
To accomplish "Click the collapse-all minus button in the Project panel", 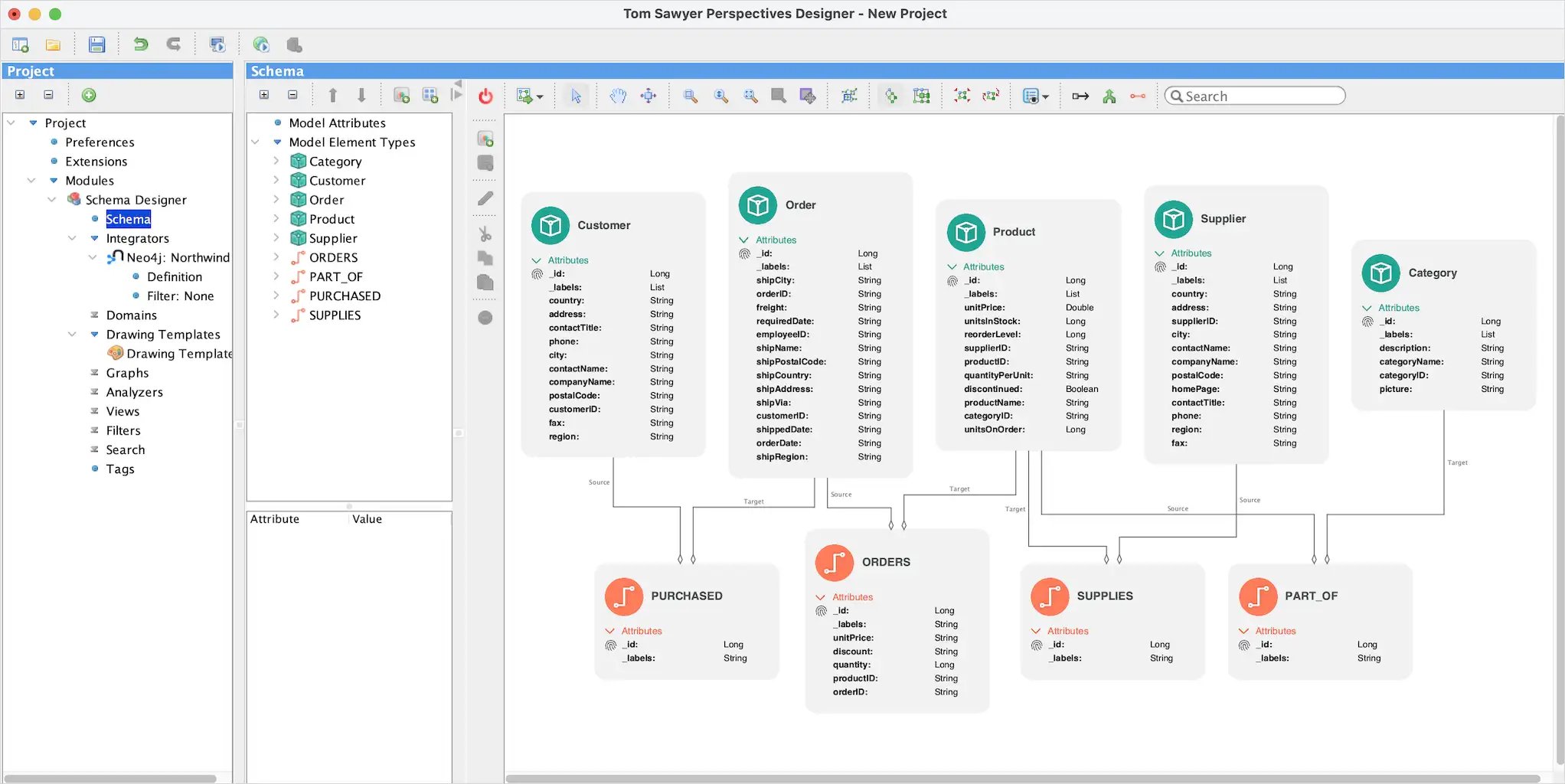I will tap(48, 94).
